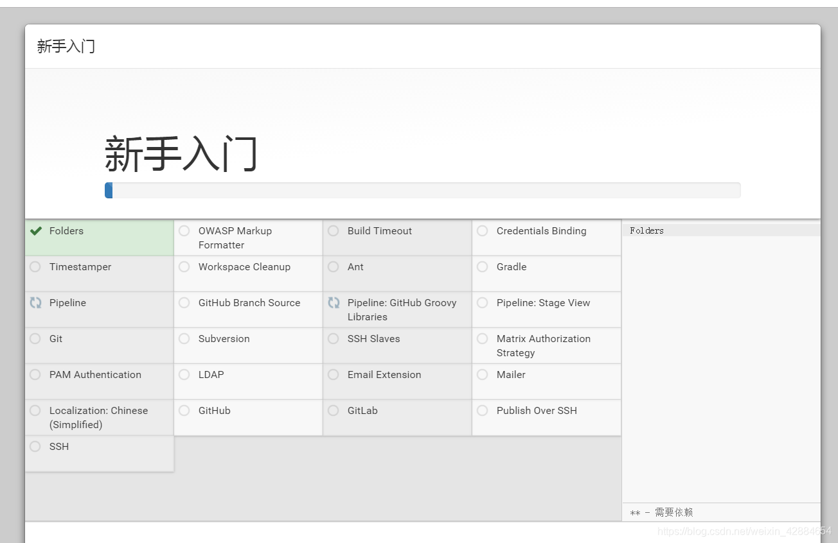Click the pending circle icon beside PAM Authentication

click(35, 375)
